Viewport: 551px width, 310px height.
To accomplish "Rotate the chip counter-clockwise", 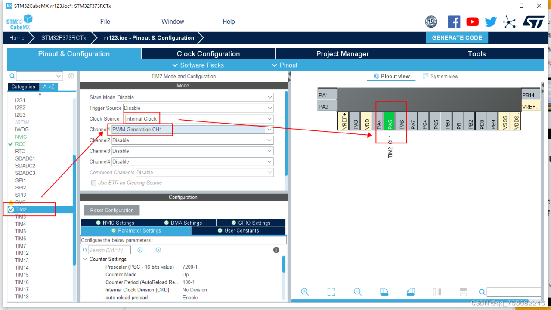I will click(411, 292).
